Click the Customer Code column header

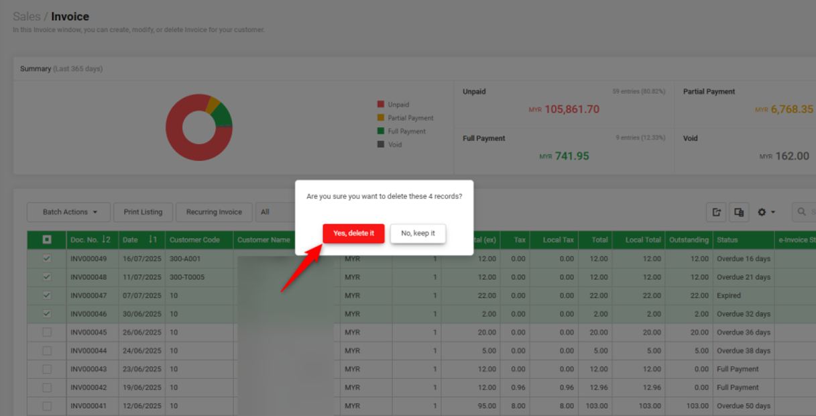[199, 240]
